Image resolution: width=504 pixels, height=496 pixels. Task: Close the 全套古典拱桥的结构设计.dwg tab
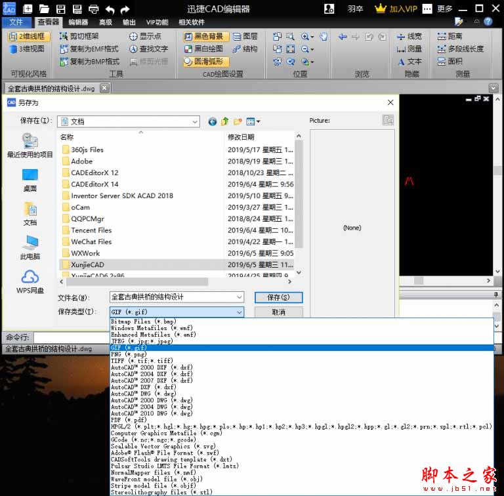click(x=104, y=88)
